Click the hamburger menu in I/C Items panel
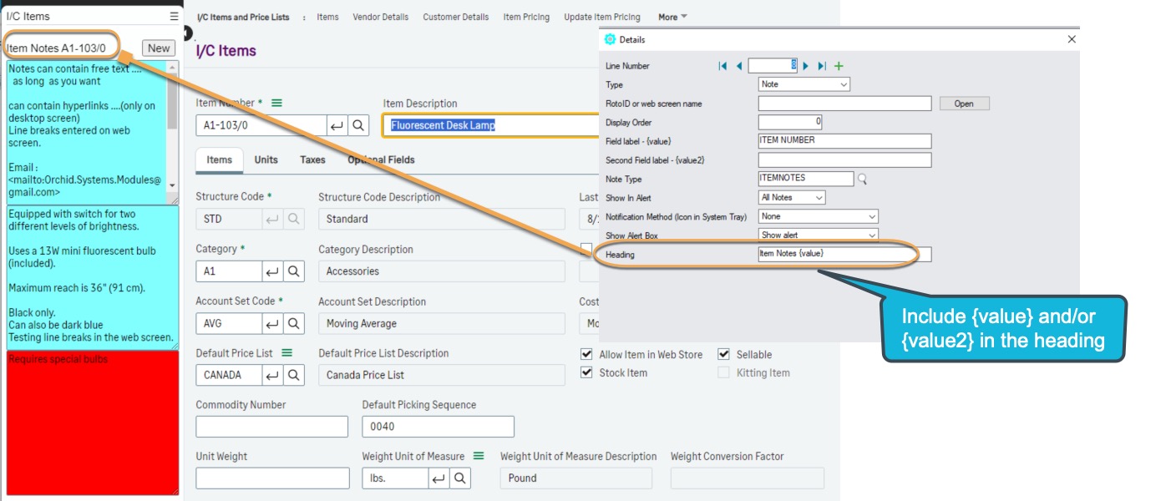The height and width of the screenshot is (501, 1166). [174, 16]
